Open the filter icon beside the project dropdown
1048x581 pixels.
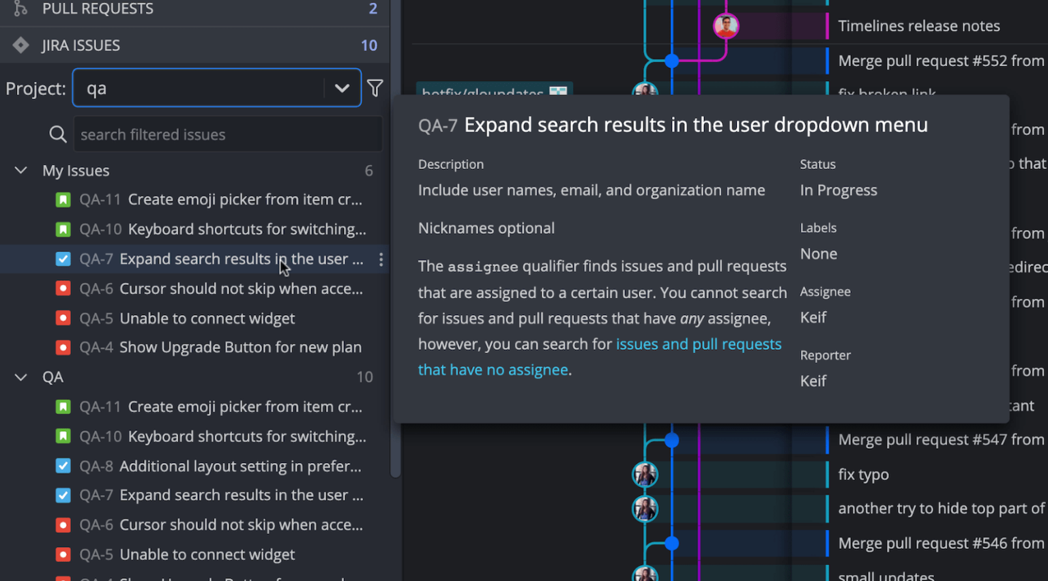[x=375, y=87]
